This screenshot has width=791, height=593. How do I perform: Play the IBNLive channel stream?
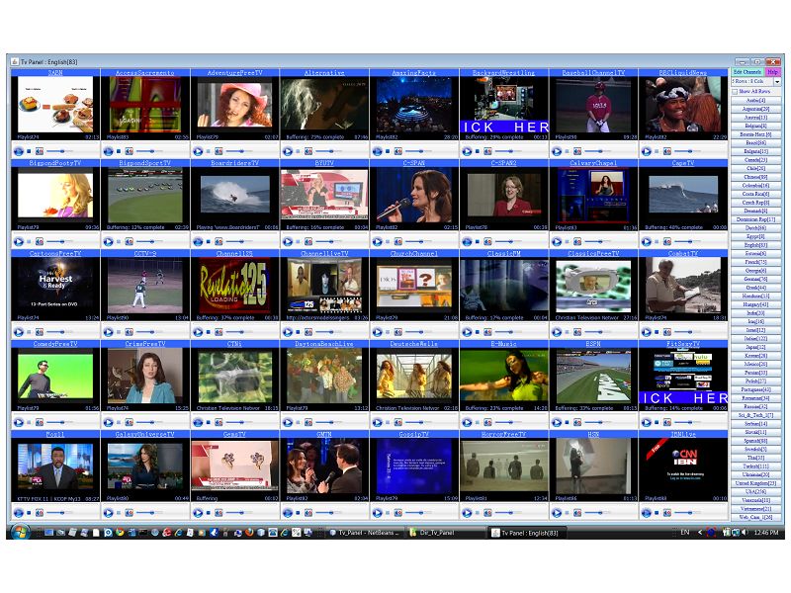(x=646, y=512)
